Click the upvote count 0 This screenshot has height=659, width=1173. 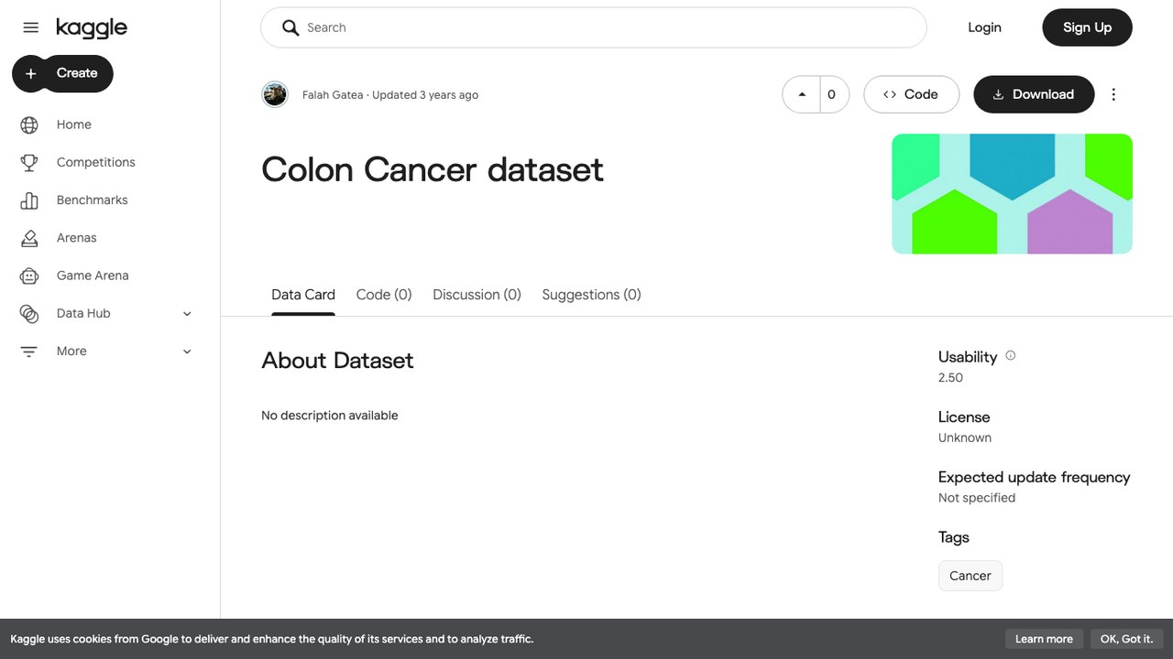tap(831, 94)
